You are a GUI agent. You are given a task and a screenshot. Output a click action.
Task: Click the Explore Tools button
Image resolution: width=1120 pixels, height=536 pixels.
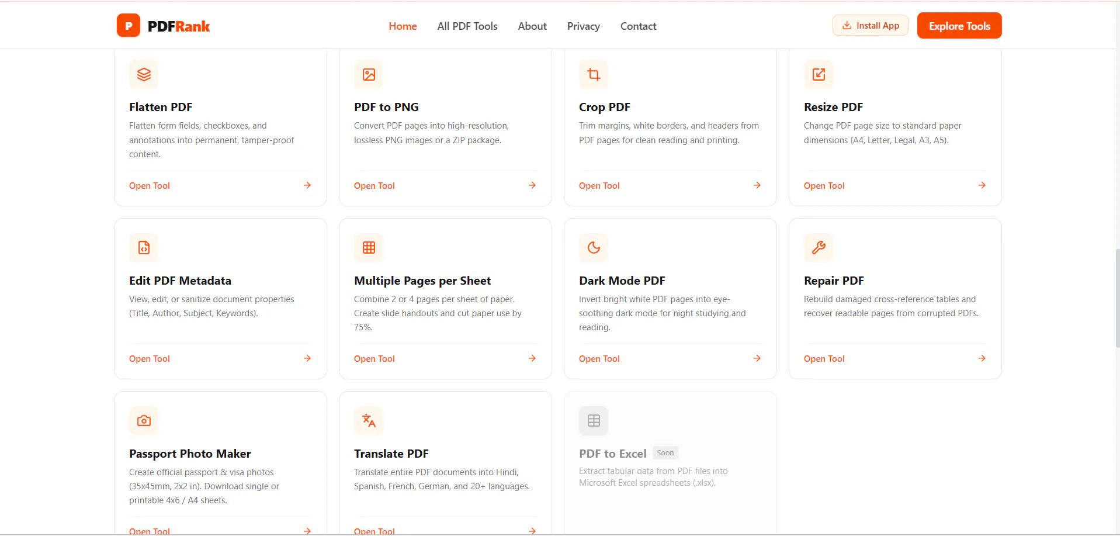(x=959, y=26)
